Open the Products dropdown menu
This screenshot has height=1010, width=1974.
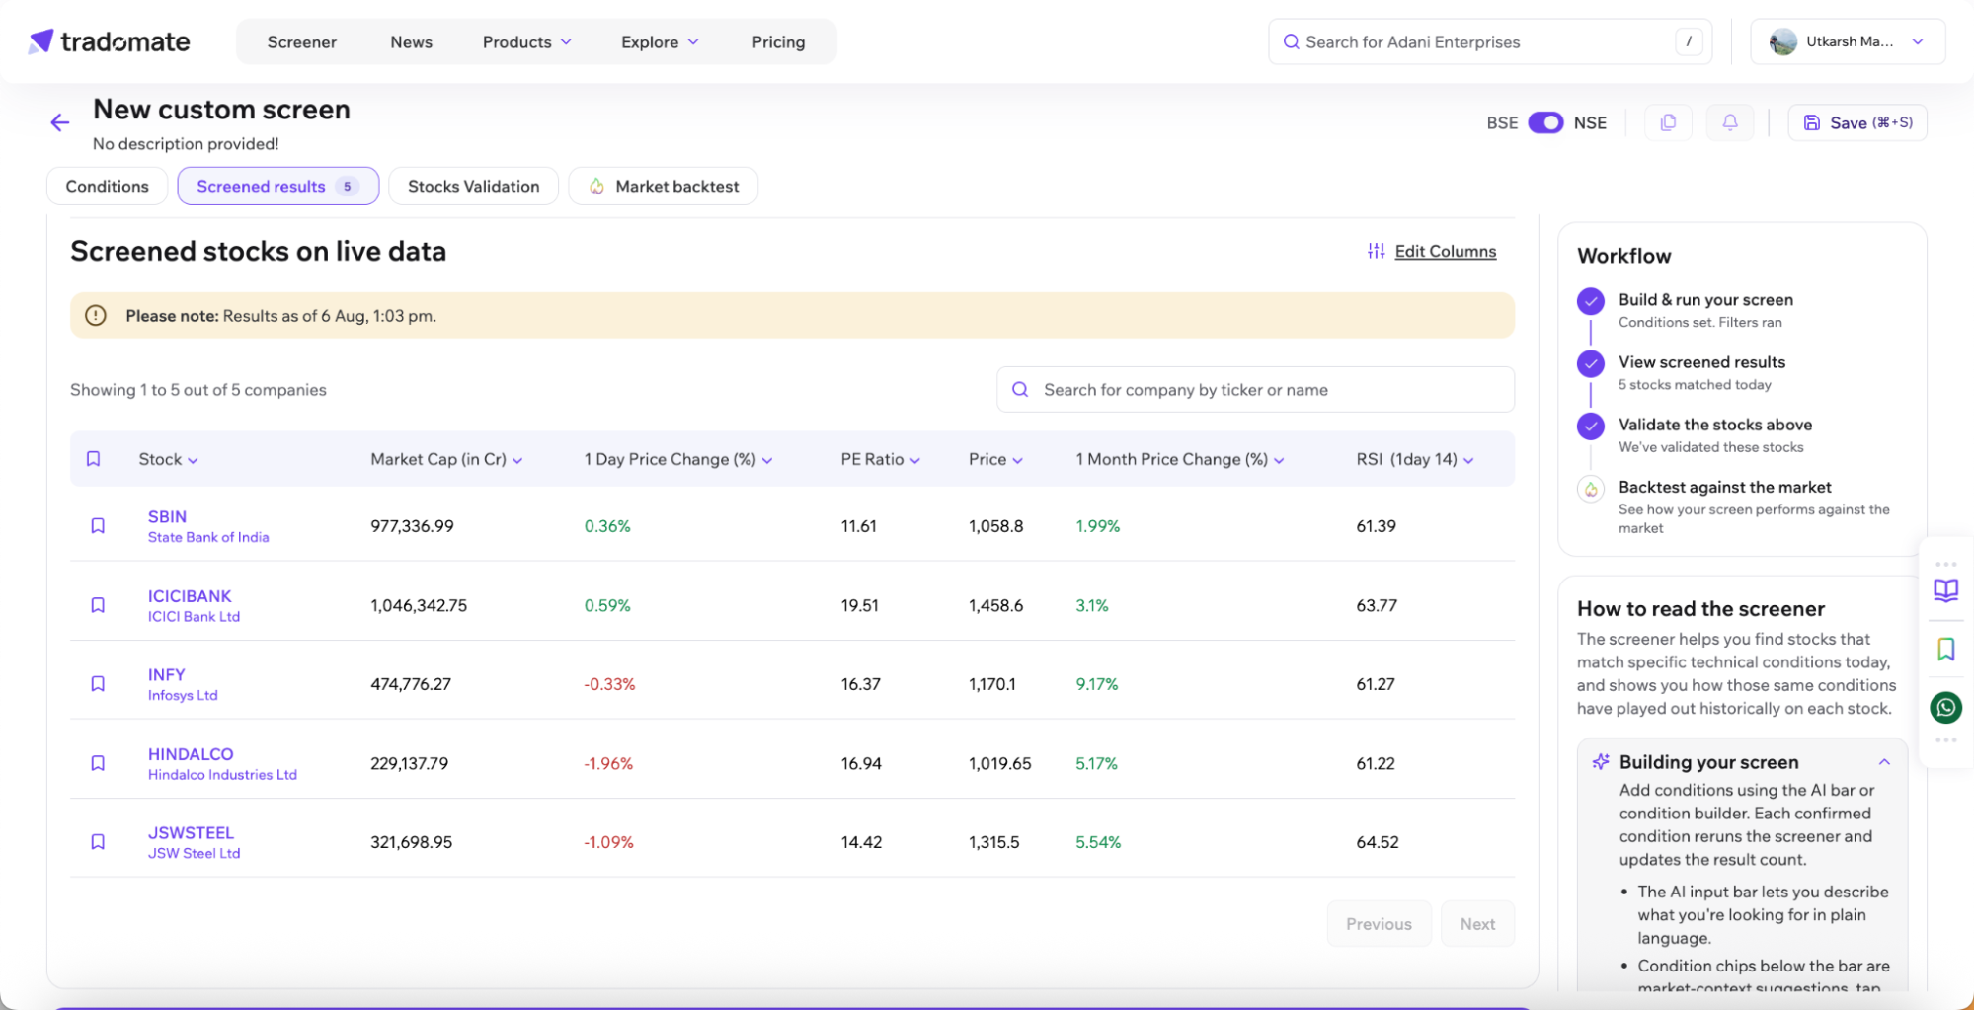point(526,42)
